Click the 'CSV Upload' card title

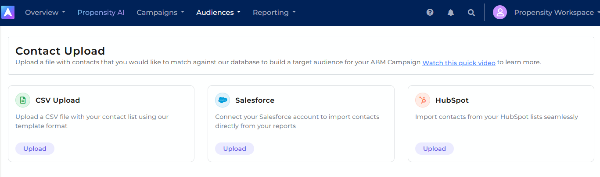pos(57,100)
